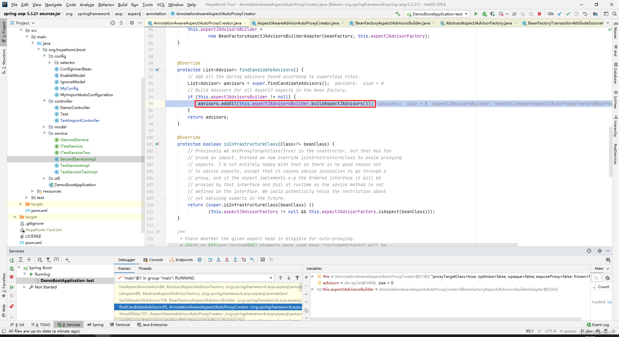Switch to the Console tab

pyautogui.click(x=153, y=260)
